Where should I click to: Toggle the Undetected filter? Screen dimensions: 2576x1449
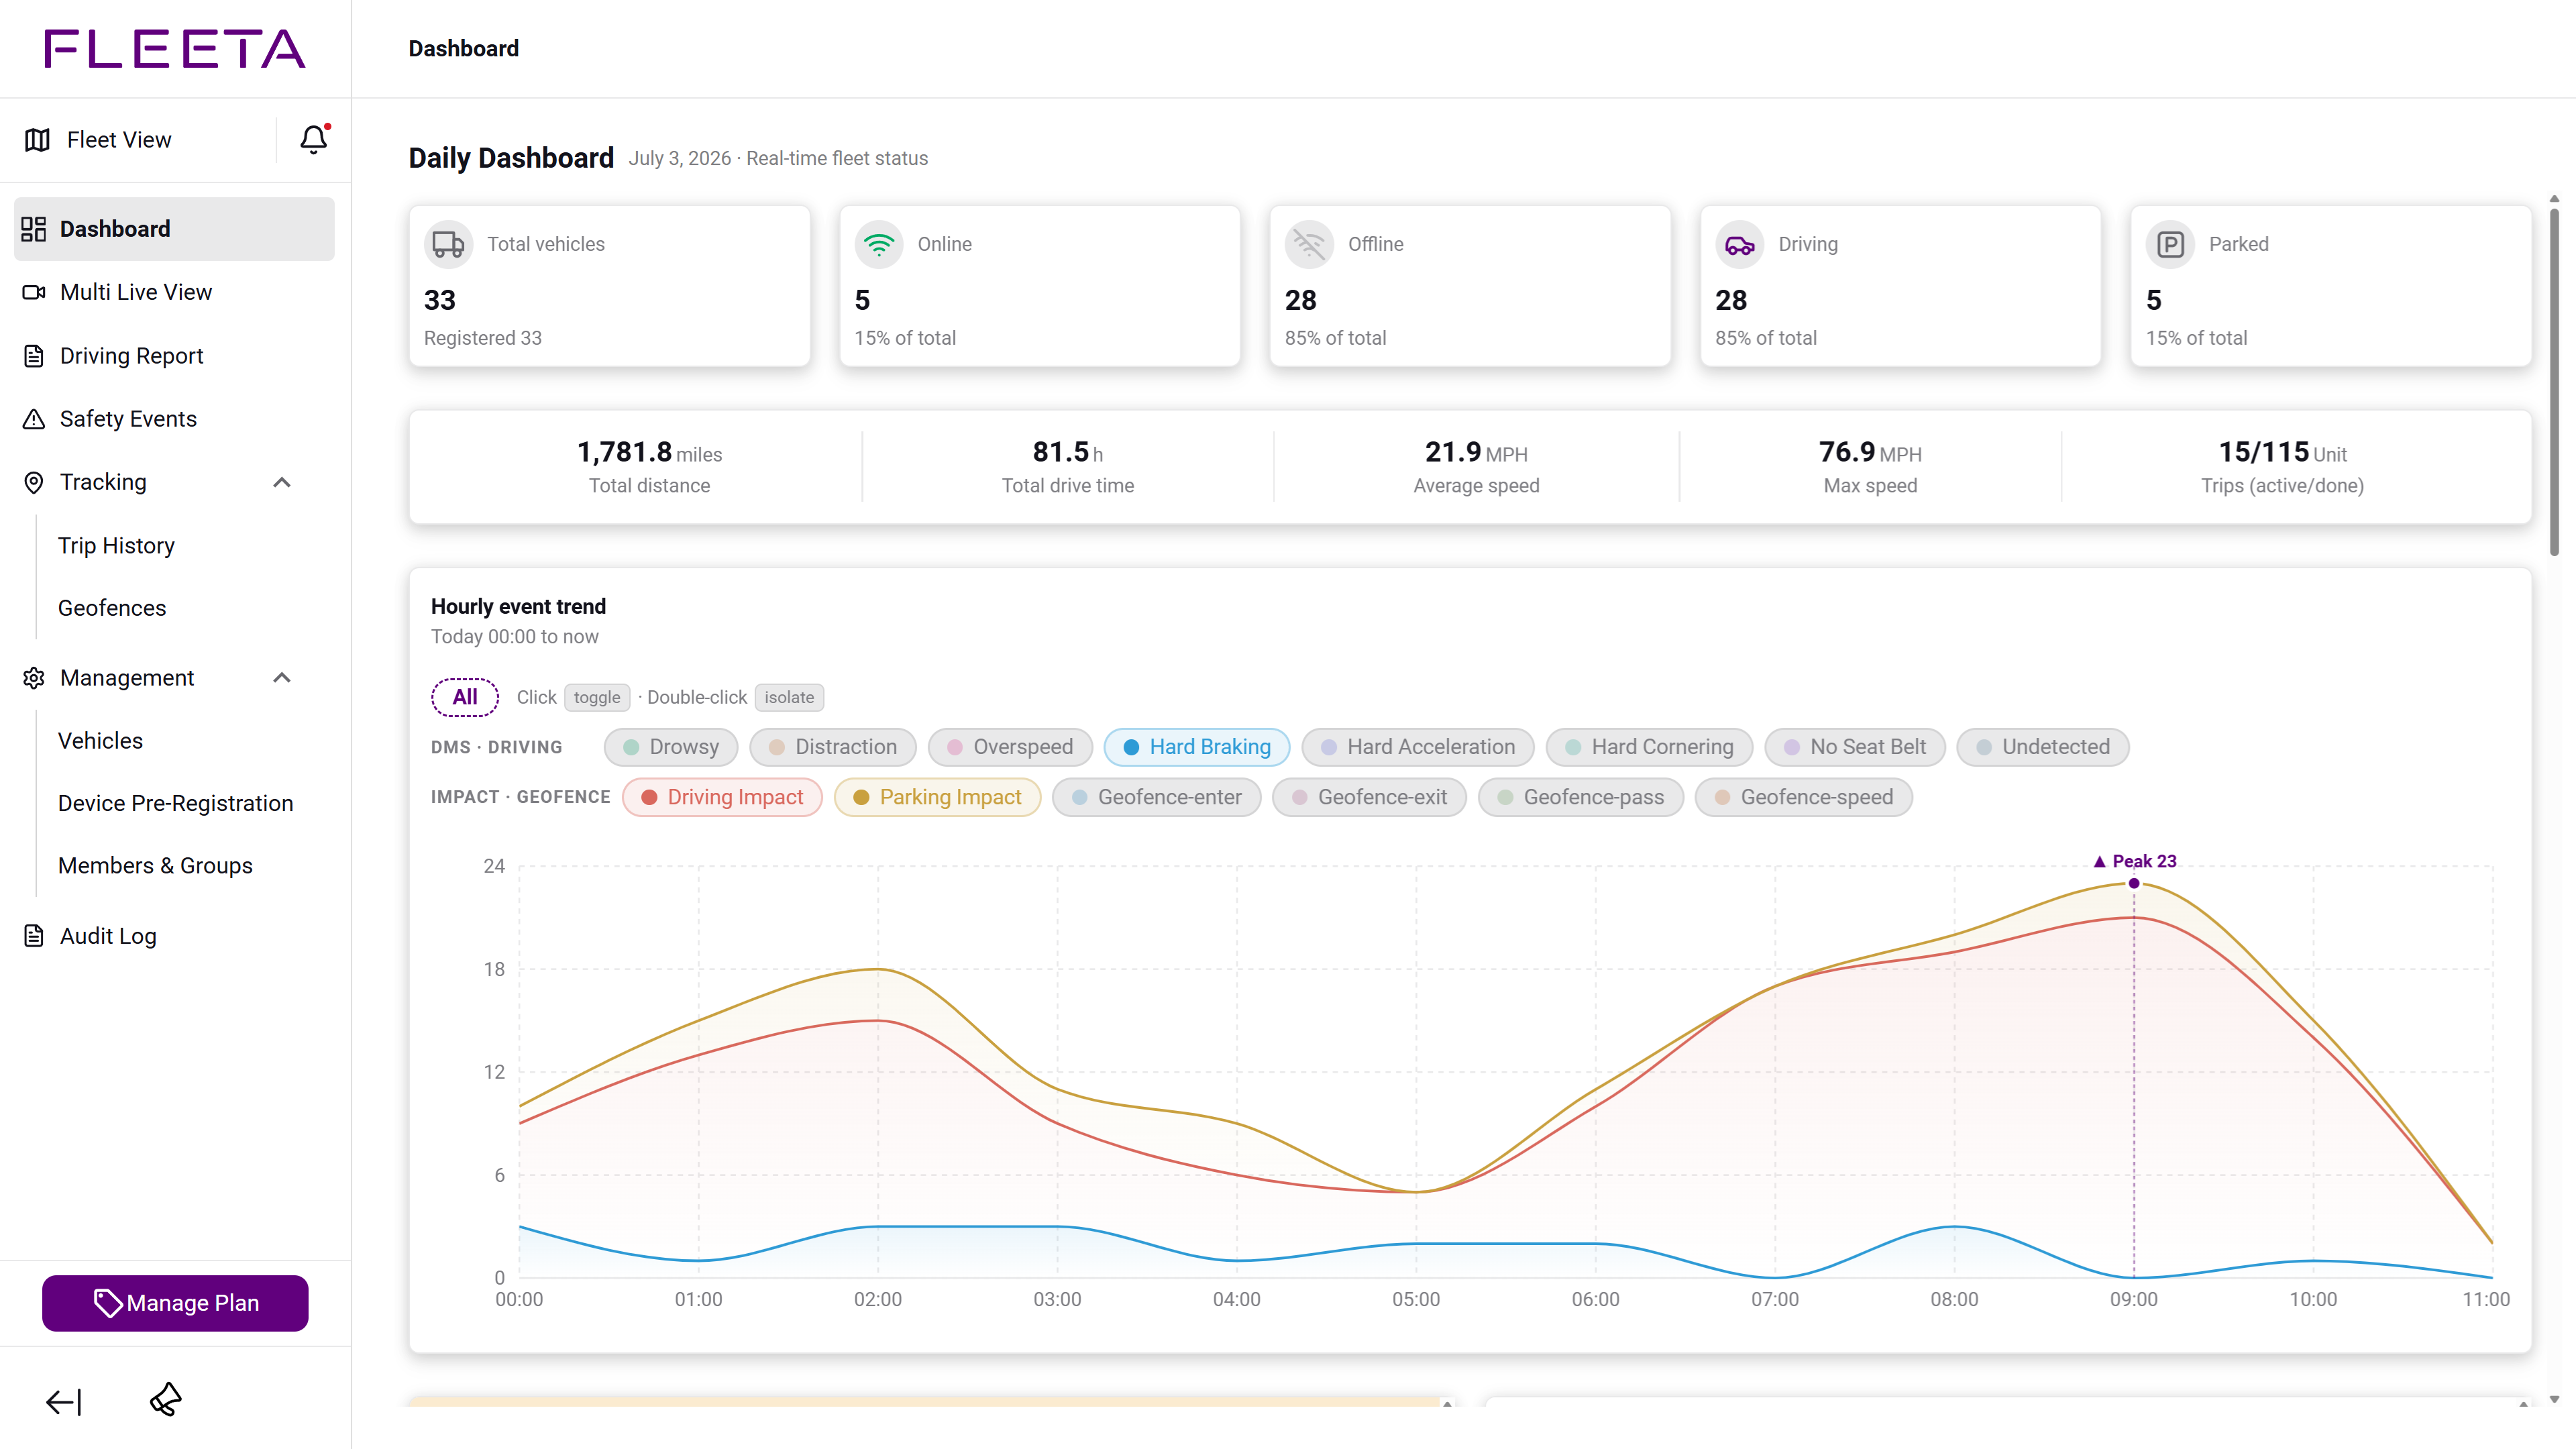pos(2042,747)
